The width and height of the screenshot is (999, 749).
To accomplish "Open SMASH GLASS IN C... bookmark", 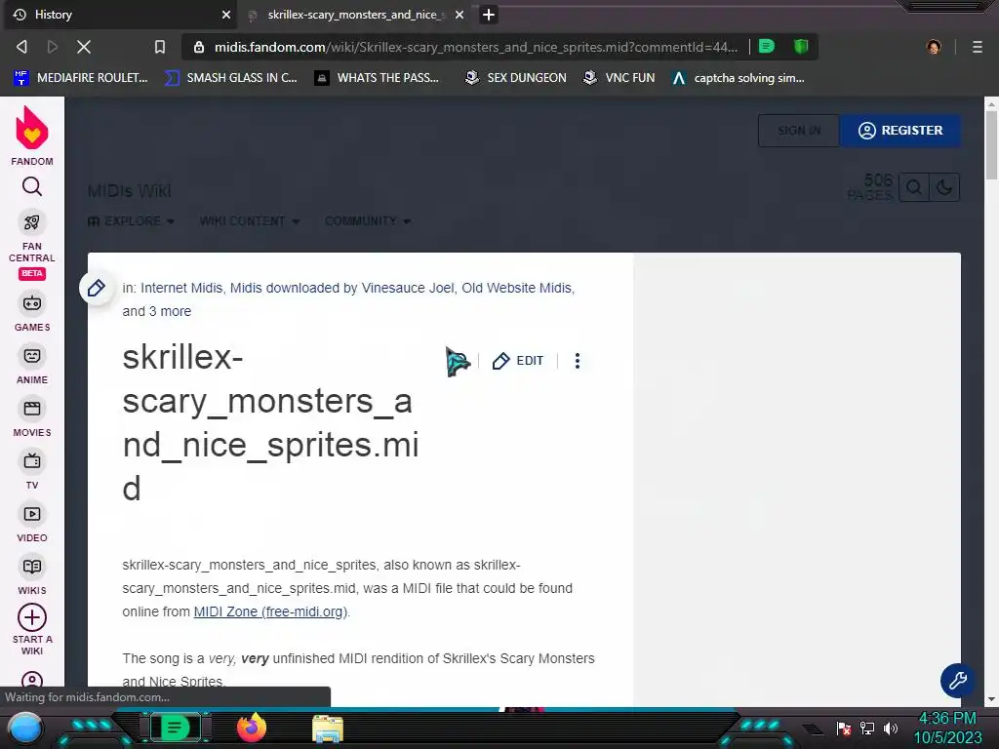I will [x=230, y=78].
